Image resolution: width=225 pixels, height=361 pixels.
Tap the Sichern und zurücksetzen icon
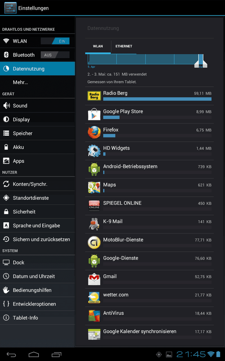6,239
